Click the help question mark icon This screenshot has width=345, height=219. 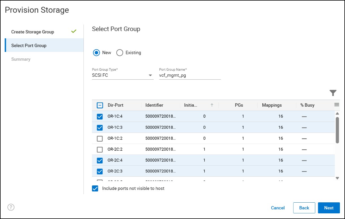(x=11, y=207)
